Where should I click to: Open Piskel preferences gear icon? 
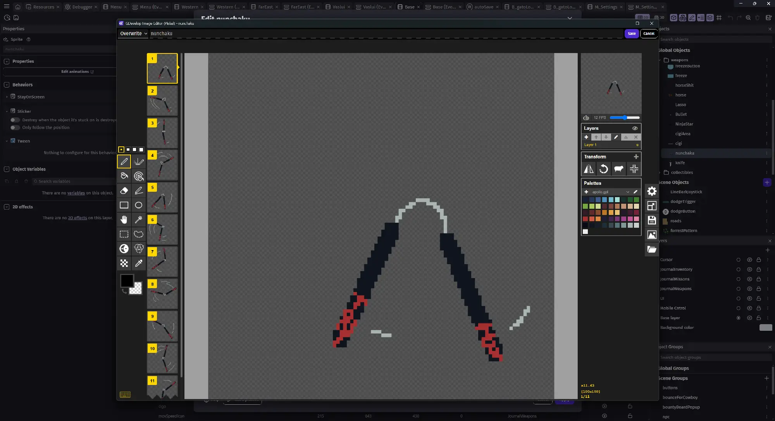(x=652, y=191)
